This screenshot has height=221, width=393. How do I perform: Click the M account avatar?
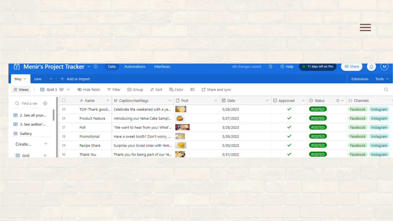point(384,67)
